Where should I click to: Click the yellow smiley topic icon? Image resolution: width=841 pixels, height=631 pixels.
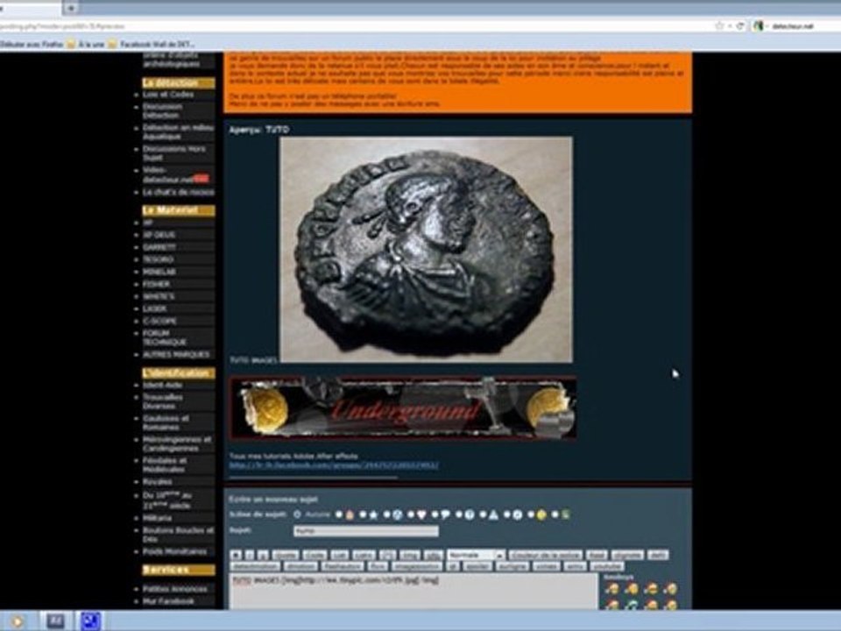tap(541, 515)
